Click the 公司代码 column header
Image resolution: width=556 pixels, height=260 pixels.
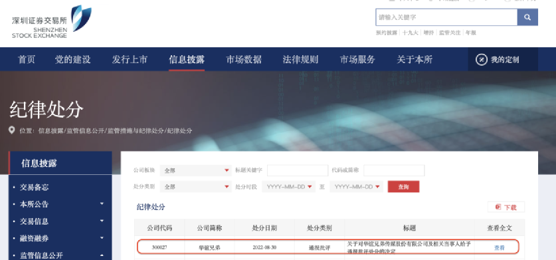[159, 228]
